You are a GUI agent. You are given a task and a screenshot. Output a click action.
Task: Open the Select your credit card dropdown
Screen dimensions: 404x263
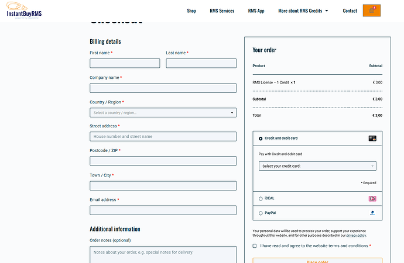(x=317, y=166)
